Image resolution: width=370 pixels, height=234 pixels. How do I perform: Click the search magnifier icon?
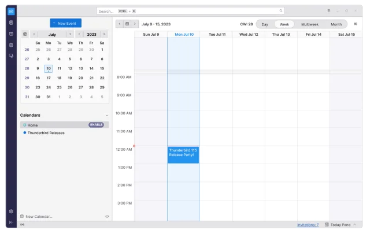281,10
